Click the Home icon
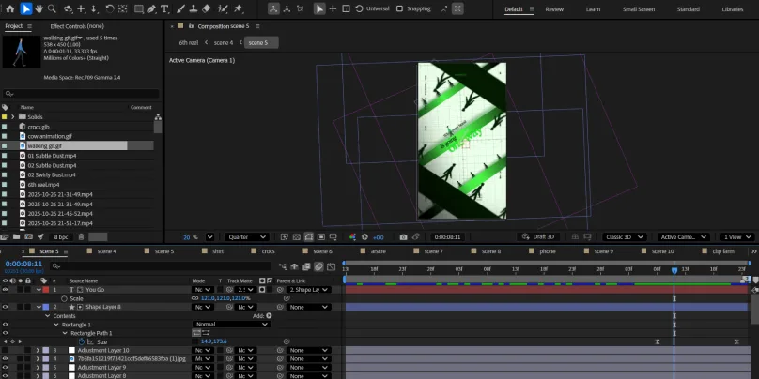The image size is (759, 379). [8, 8]
